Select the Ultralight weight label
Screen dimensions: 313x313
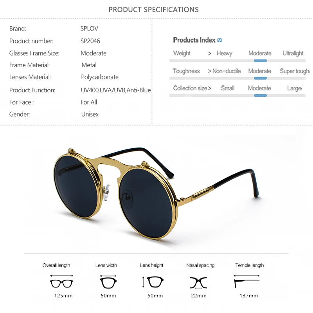[x=293, y=53]
